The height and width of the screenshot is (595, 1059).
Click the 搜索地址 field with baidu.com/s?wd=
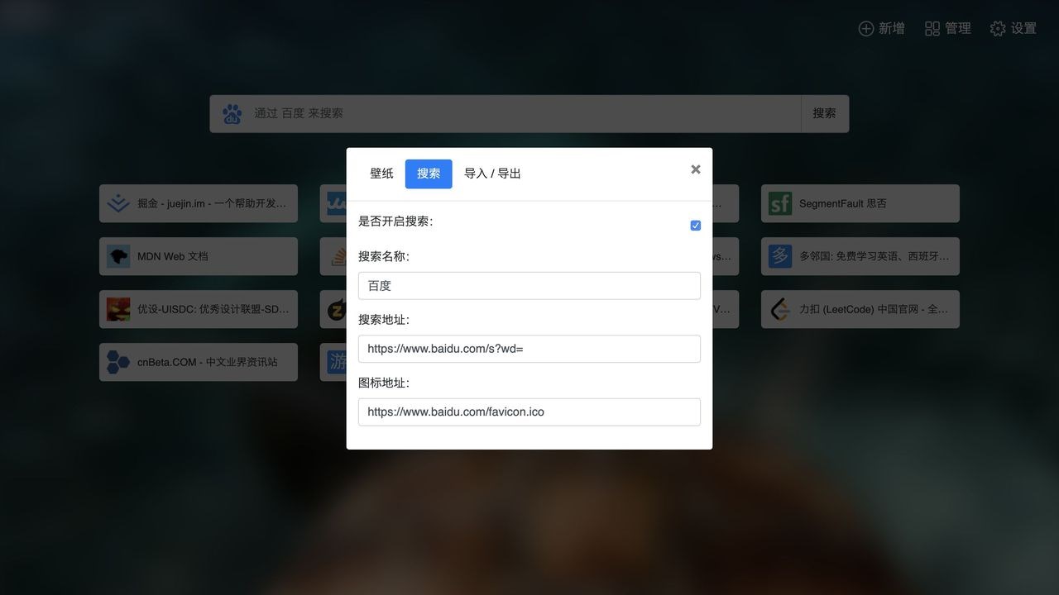coord(529,349)
